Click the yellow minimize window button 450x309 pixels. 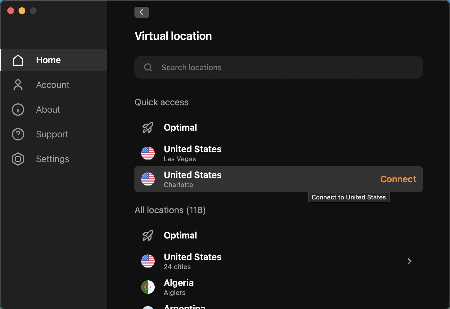pyautogui.click(x=22, y=11)
